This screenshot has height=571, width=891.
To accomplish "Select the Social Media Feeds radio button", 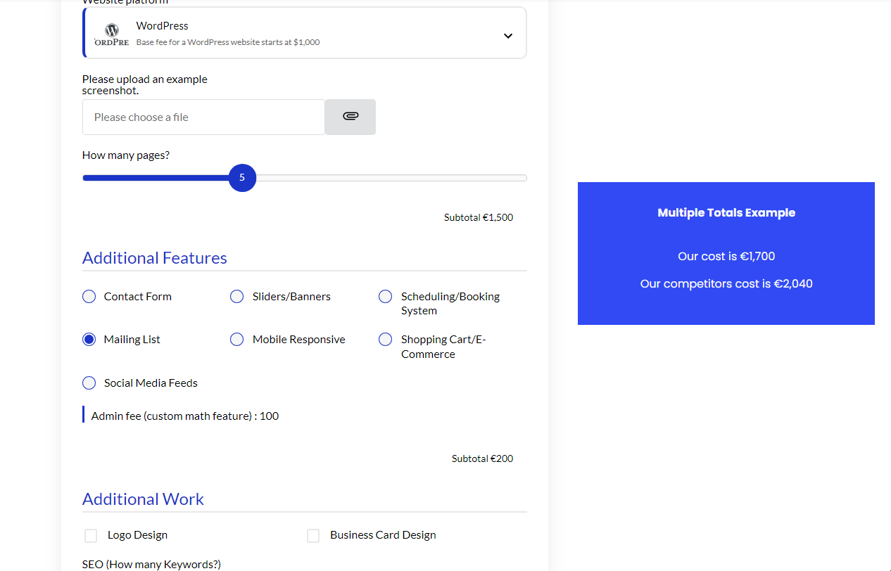I will (89, 383).
